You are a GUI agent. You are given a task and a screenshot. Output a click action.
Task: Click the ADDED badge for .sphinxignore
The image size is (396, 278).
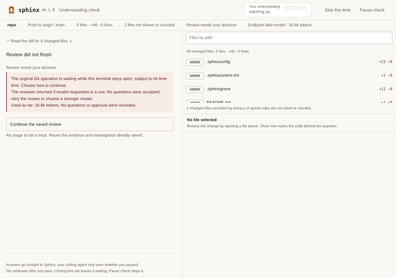195,90
